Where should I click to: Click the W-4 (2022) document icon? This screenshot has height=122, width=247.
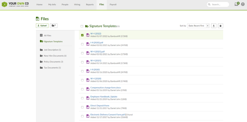pyautogui.click(x=88, y=35)
